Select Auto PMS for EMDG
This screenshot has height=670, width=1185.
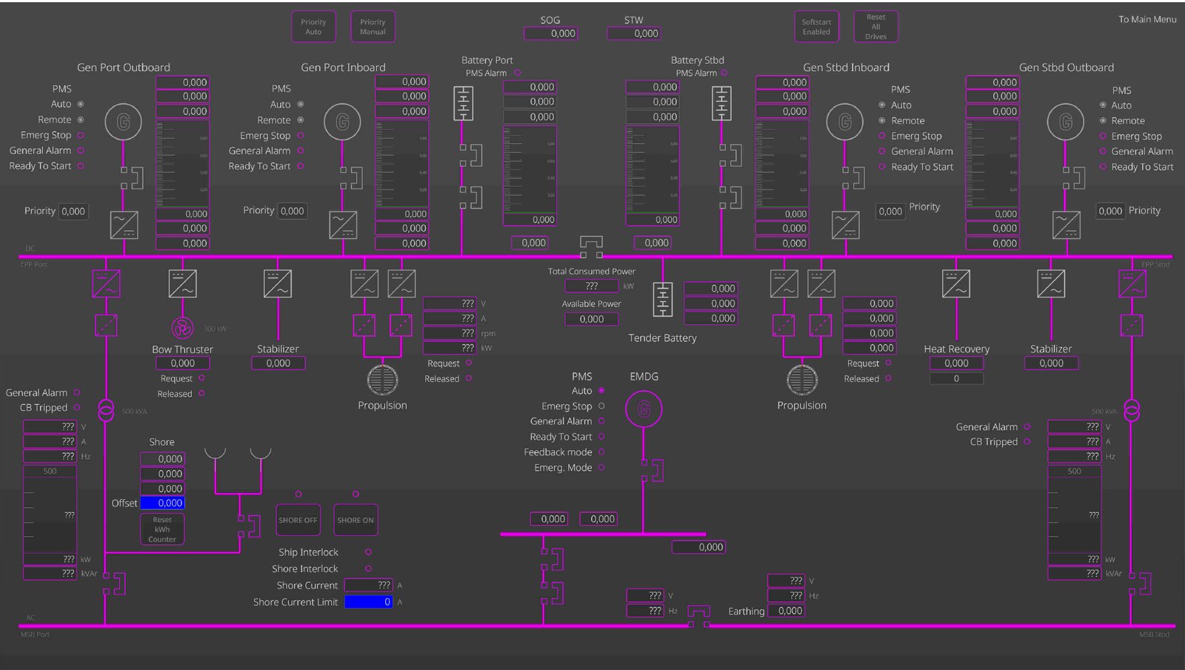click(x=601, y=390)
